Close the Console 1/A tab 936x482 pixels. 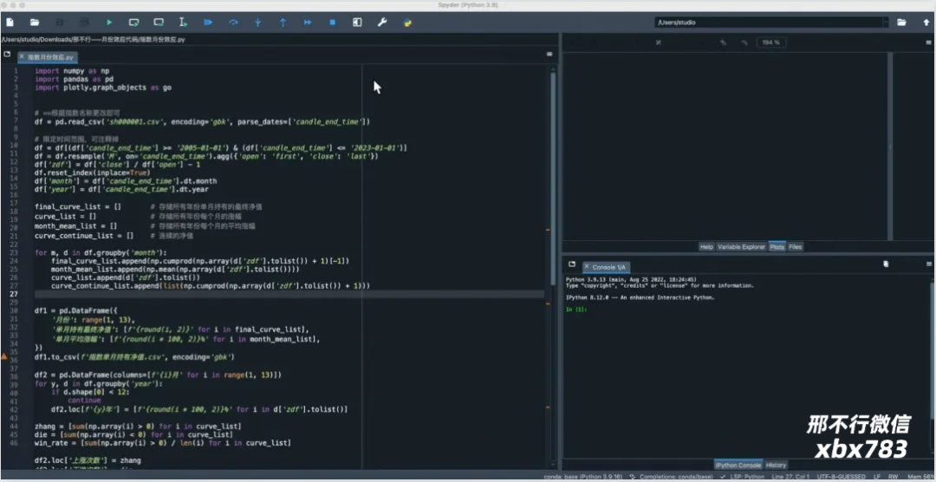point(587,267)
